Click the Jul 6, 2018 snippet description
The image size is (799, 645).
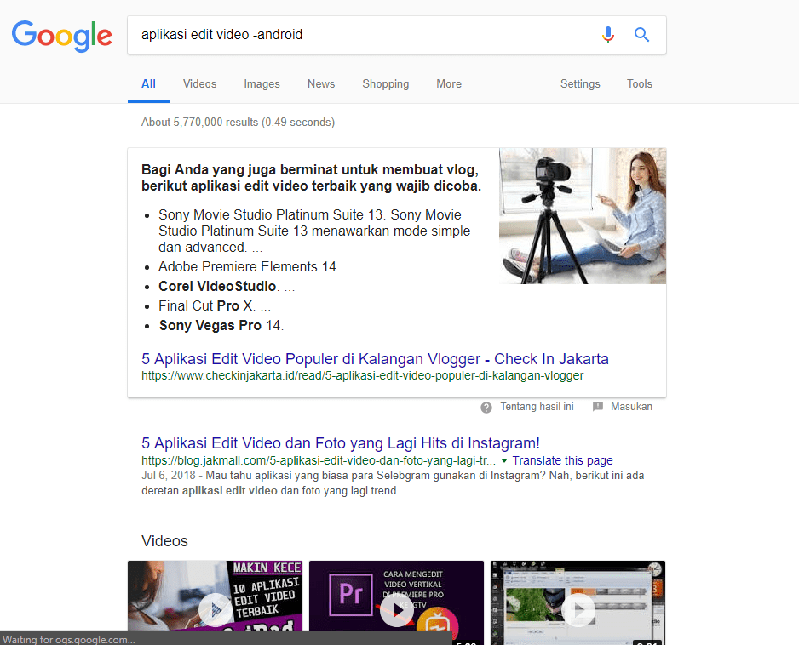coord(393,483)
